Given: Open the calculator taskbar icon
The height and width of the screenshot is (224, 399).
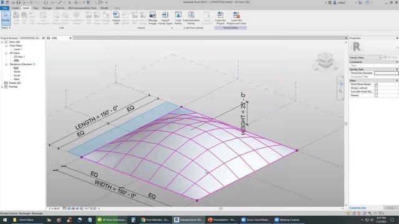Looking at the screenshot, I should [x=133, y=220].
